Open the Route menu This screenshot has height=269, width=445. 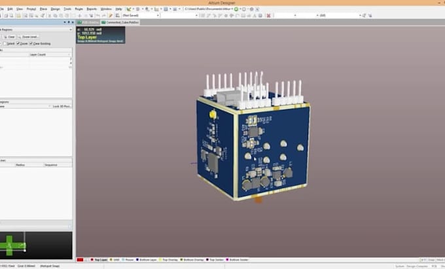point(79,9)
